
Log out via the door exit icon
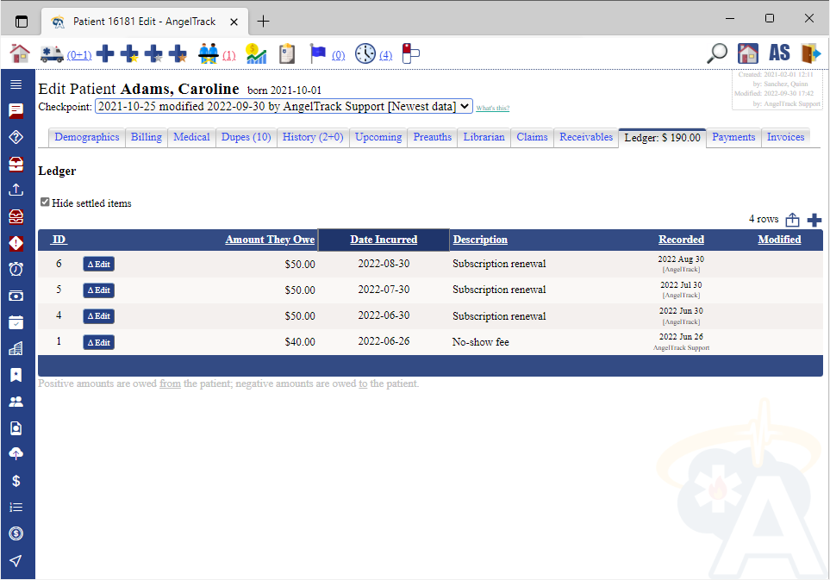coord(810,53)
